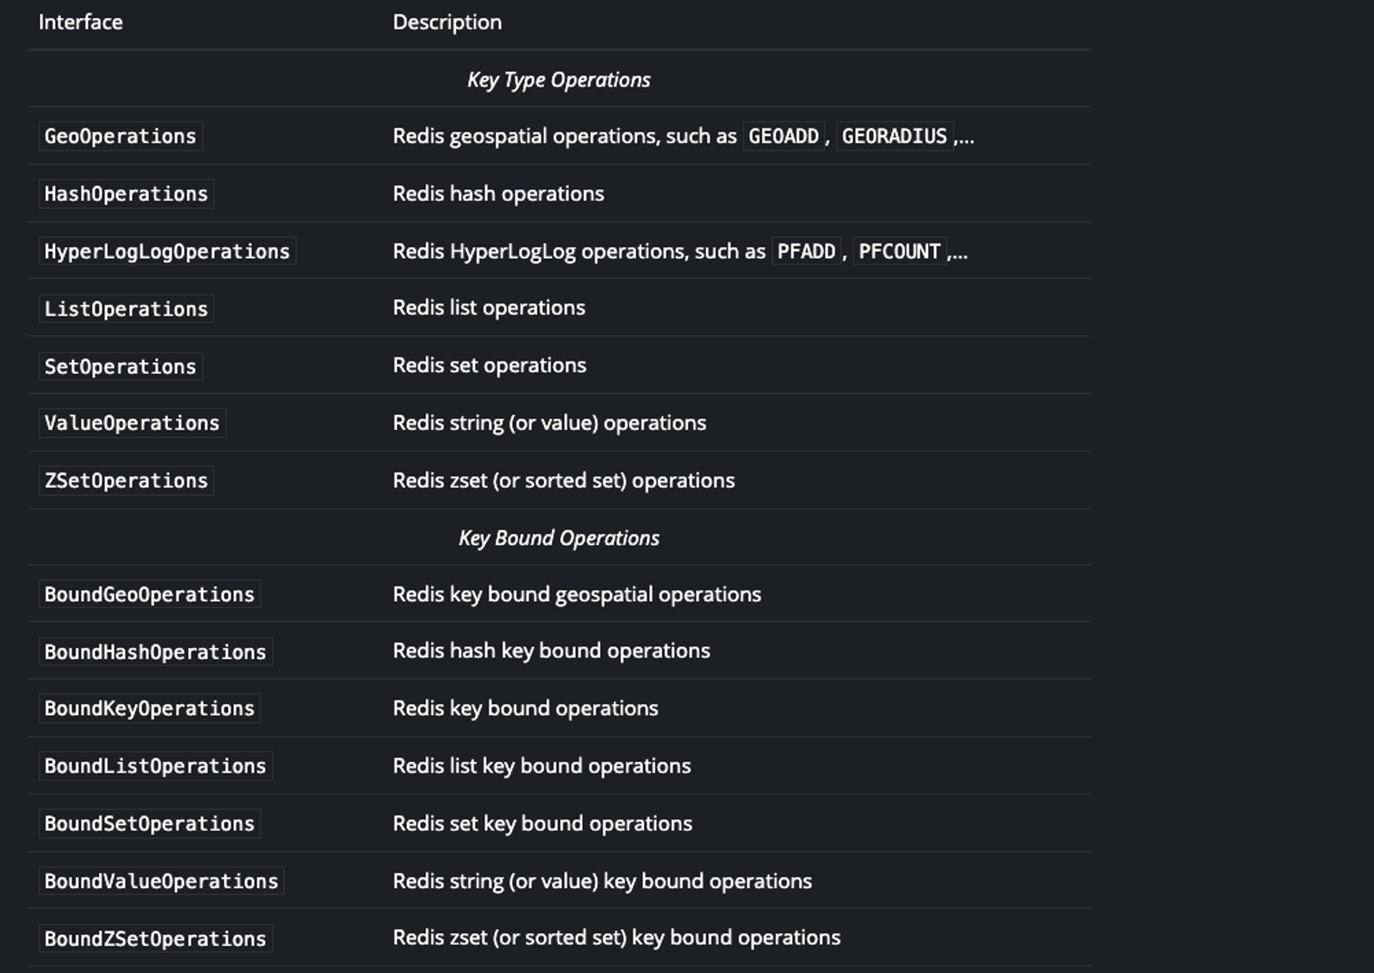Screen dimensions: 1374x973
Task: Click the BoundHashOperations interface name
Action: click(x=155, y=652)
